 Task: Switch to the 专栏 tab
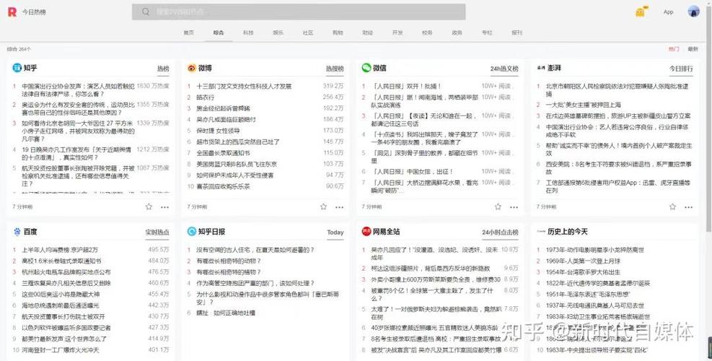(487, 32)
